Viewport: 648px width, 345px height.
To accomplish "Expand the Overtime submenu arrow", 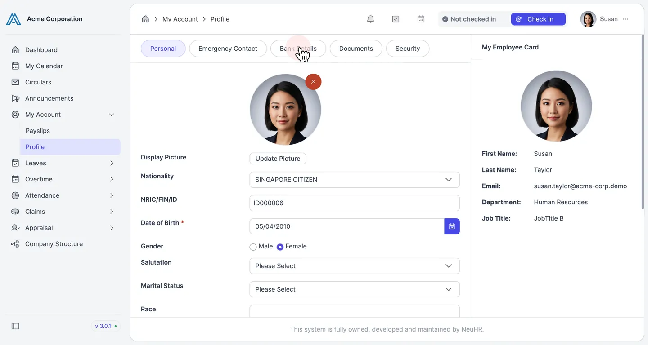I will point(112,179).
